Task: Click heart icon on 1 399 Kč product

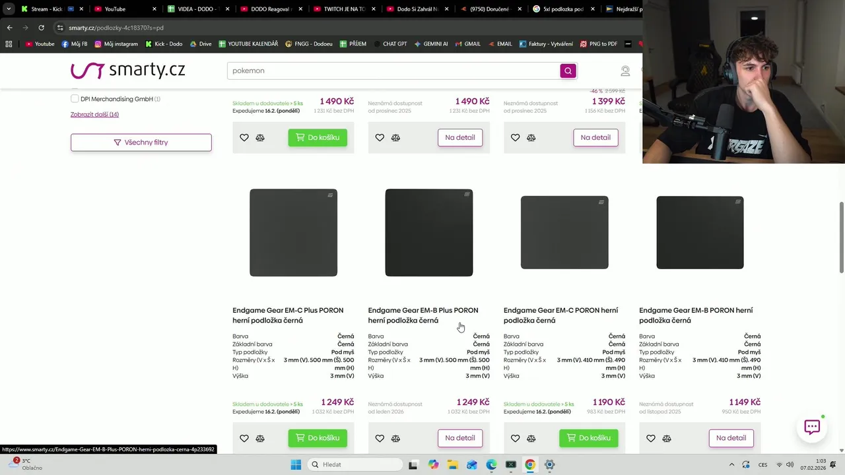Action: pyautogui.click(x=515, y=137)
